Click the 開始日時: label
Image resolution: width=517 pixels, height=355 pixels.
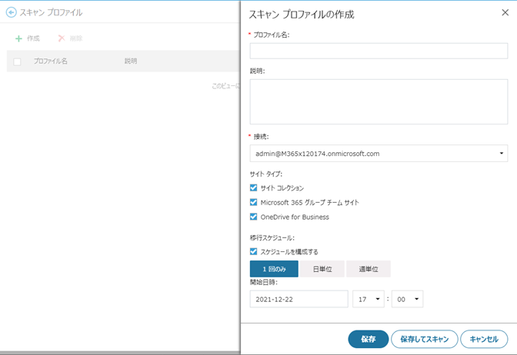click(263, 282)
